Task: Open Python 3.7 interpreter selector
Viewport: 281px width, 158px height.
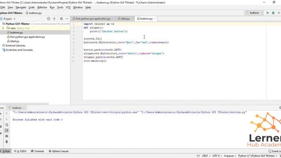Action: (x=257, y=156)
